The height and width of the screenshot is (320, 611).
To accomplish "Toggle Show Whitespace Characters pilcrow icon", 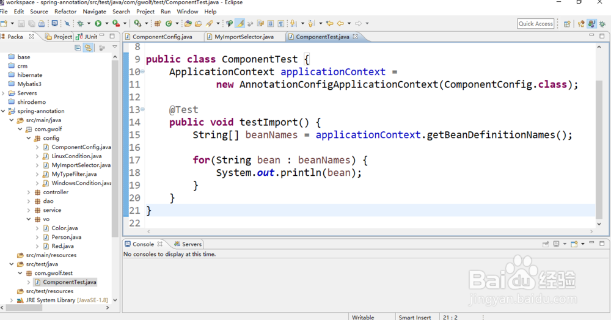I will point(280,24).
